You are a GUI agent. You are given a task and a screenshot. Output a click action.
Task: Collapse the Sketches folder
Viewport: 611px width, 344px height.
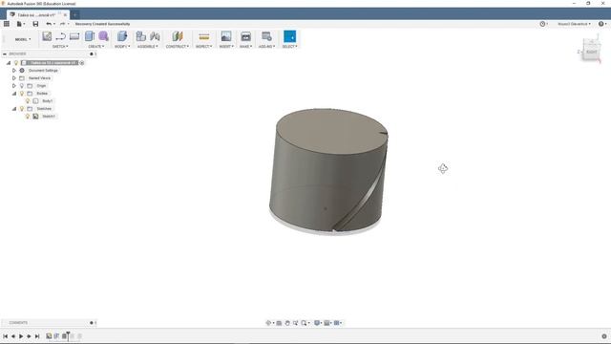coord(14,109)
